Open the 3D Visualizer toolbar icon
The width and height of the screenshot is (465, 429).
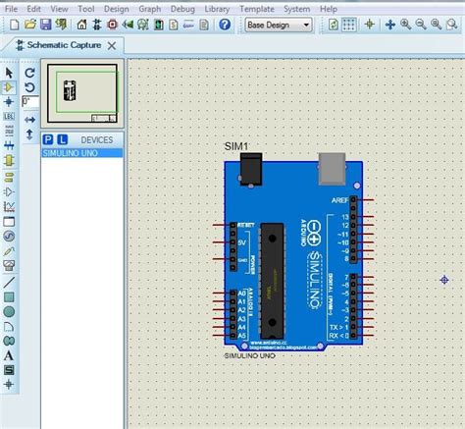click(128, 25)
